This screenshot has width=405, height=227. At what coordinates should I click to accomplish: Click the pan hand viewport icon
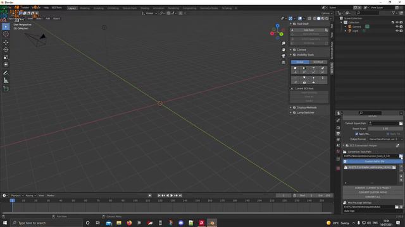coord(283,49)
